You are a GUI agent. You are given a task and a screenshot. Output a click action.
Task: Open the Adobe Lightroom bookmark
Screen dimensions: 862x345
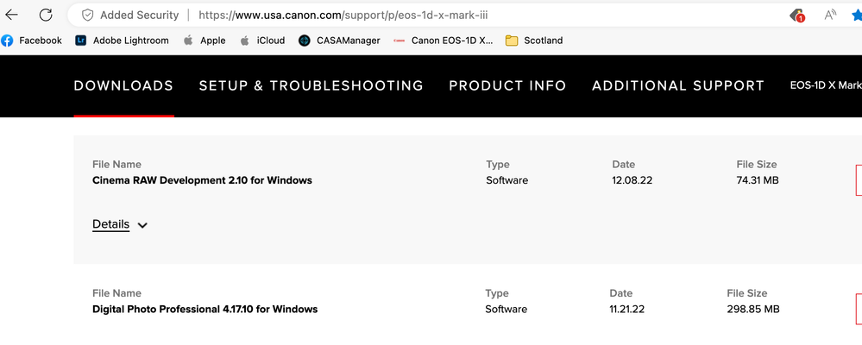pos(122,40)
